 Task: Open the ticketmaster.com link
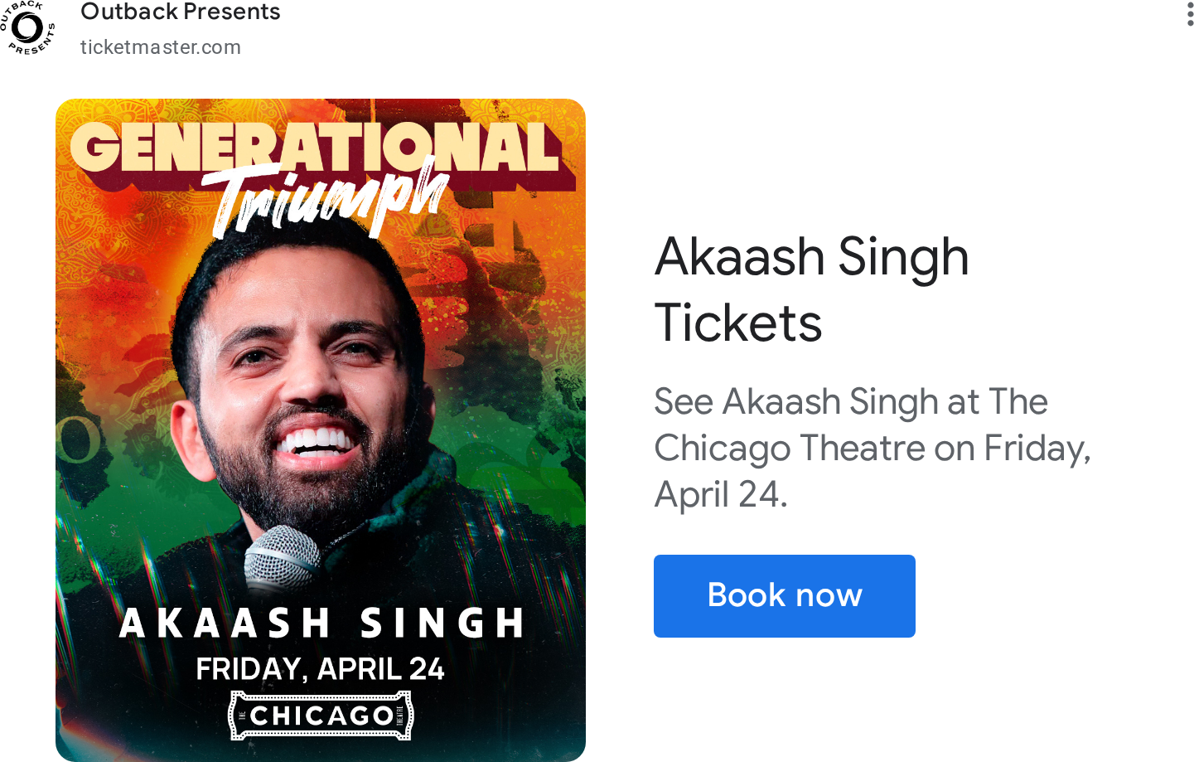[161, 47]
